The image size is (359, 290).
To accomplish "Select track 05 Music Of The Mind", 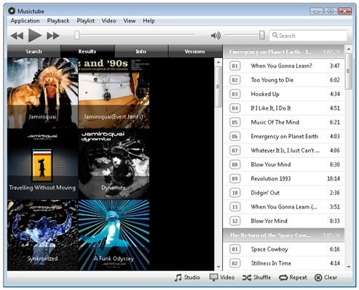I will [283, 122].
